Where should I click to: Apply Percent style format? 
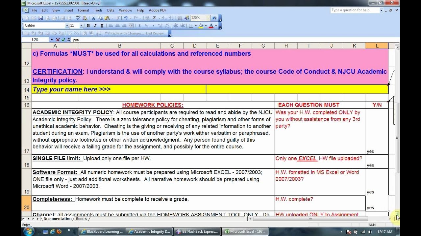(x=146, y=26)
